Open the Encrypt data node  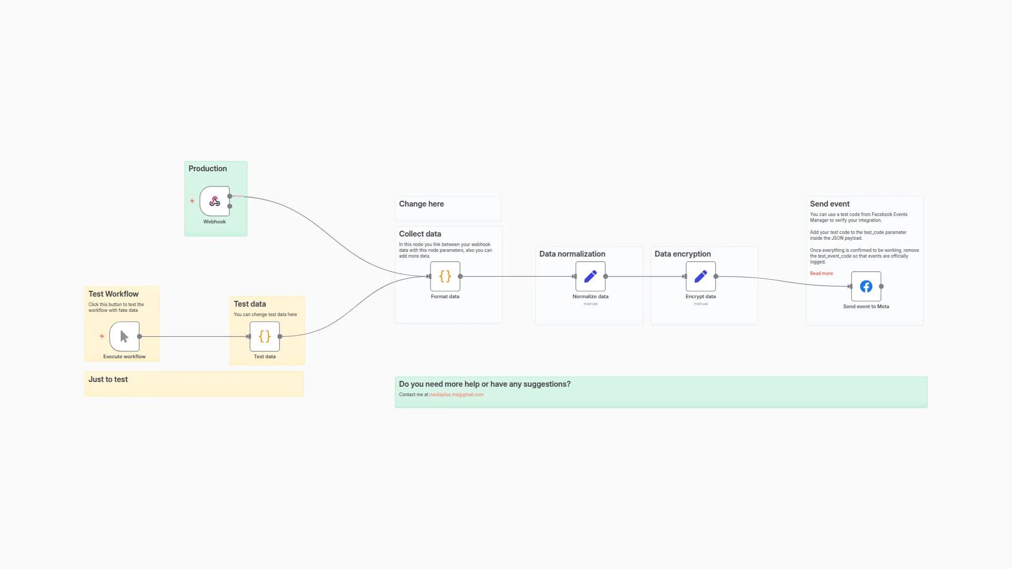(x=700, y=276)
